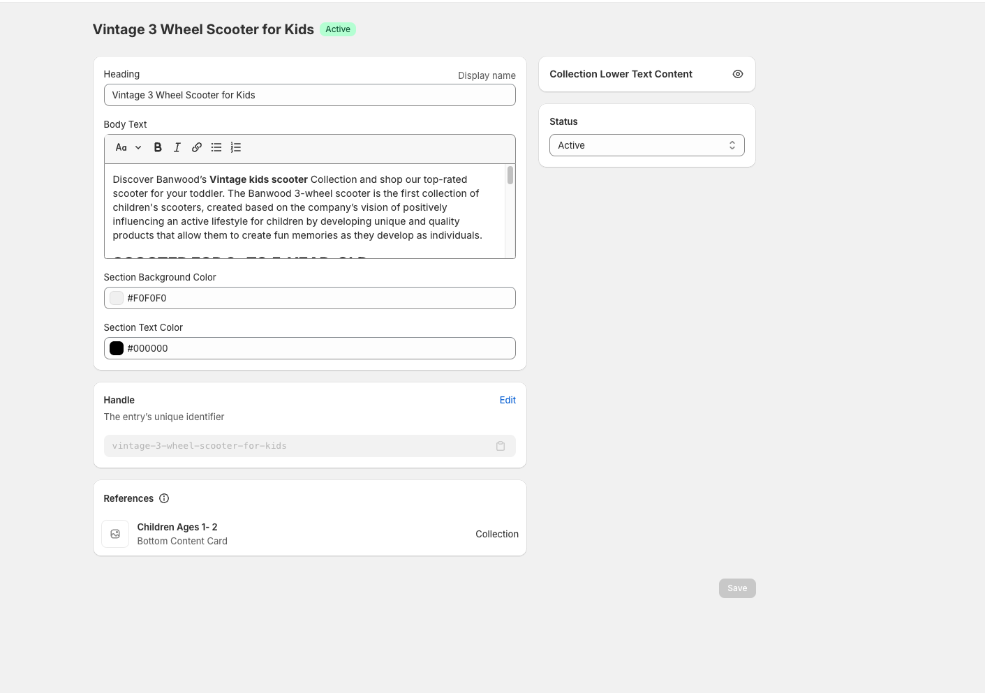Viewport: 985px width, 693px height.
Task: Edit the entry handle
Action: 508,400
